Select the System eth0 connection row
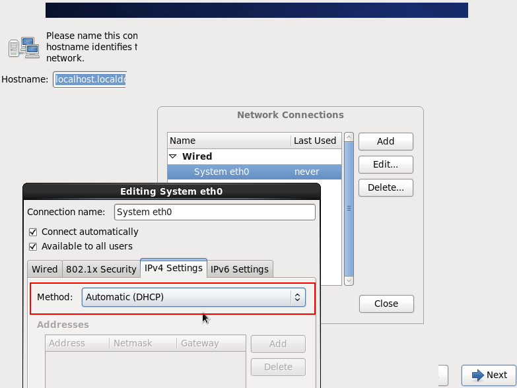Screen dimensions: 517x388 coord(254,172)
